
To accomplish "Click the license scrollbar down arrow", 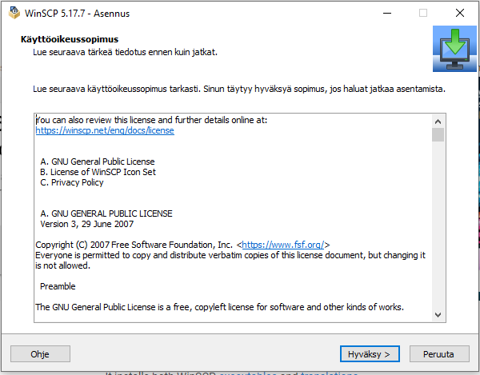I will 438,315.
